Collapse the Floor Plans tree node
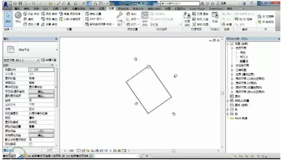The height and width of the screenshot is (161, 283). [232, 48]
